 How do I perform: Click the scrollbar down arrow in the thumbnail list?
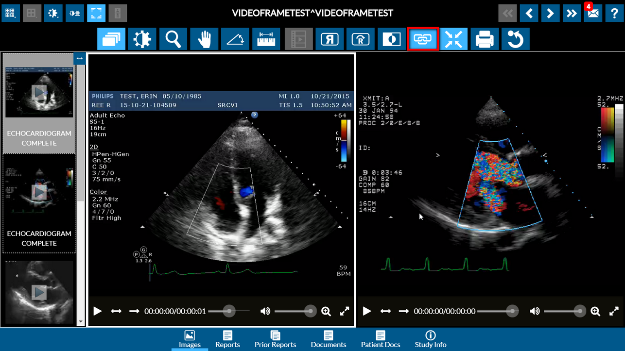[81, 321]
